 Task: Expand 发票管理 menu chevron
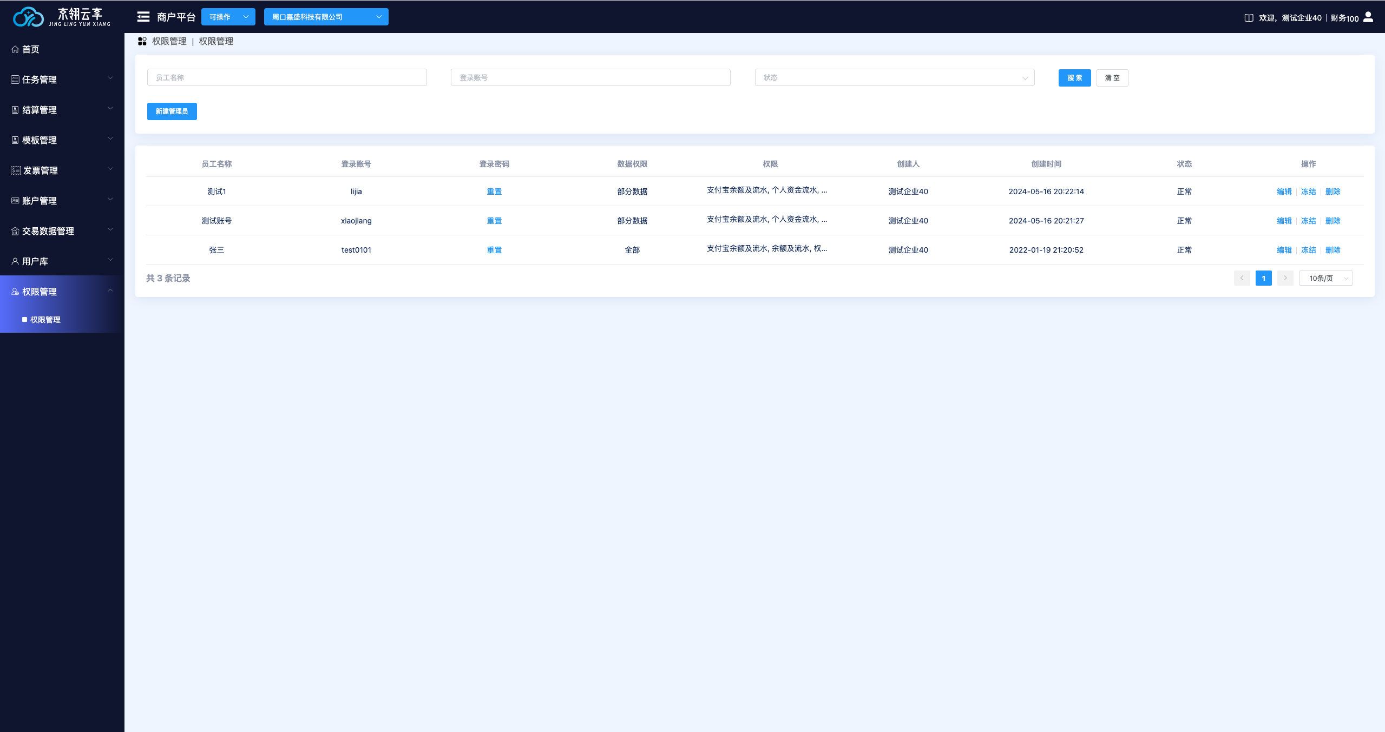(x=110, y=169)
